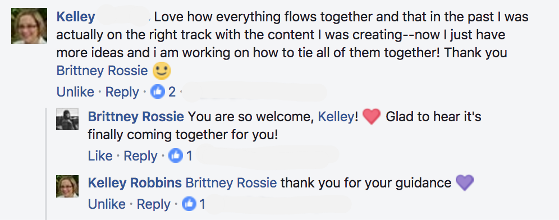Screen dimensions: 559x220
Task: Click the smiley emoji after Brittney Rossie tag
Action: click(x=162, y=71)
